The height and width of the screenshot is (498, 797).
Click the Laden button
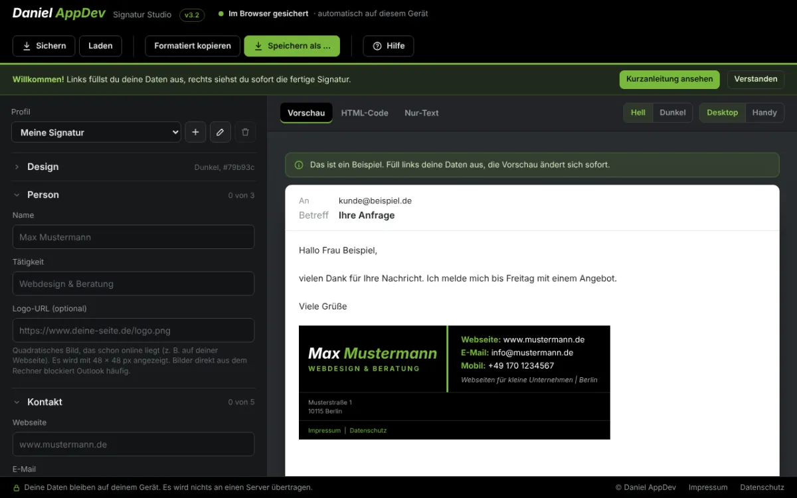pyautogui.click(x=100, y=46)
